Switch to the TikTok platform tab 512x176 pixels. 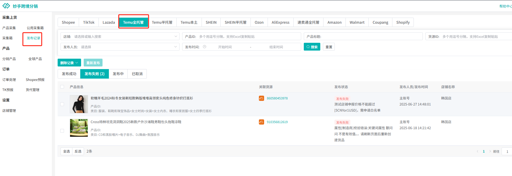[x=89, y=22]
